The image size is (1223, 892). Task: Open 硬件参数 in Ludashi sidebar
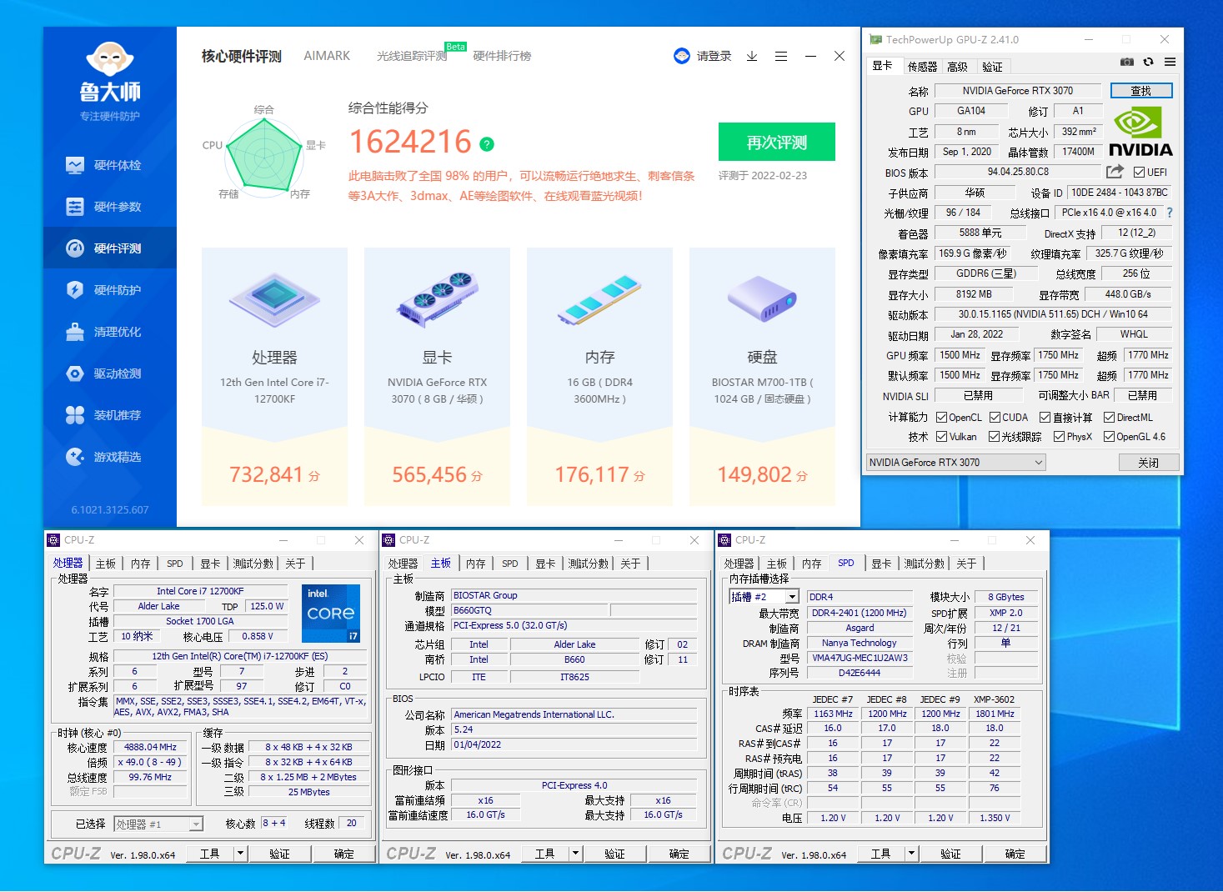[109, 207]
